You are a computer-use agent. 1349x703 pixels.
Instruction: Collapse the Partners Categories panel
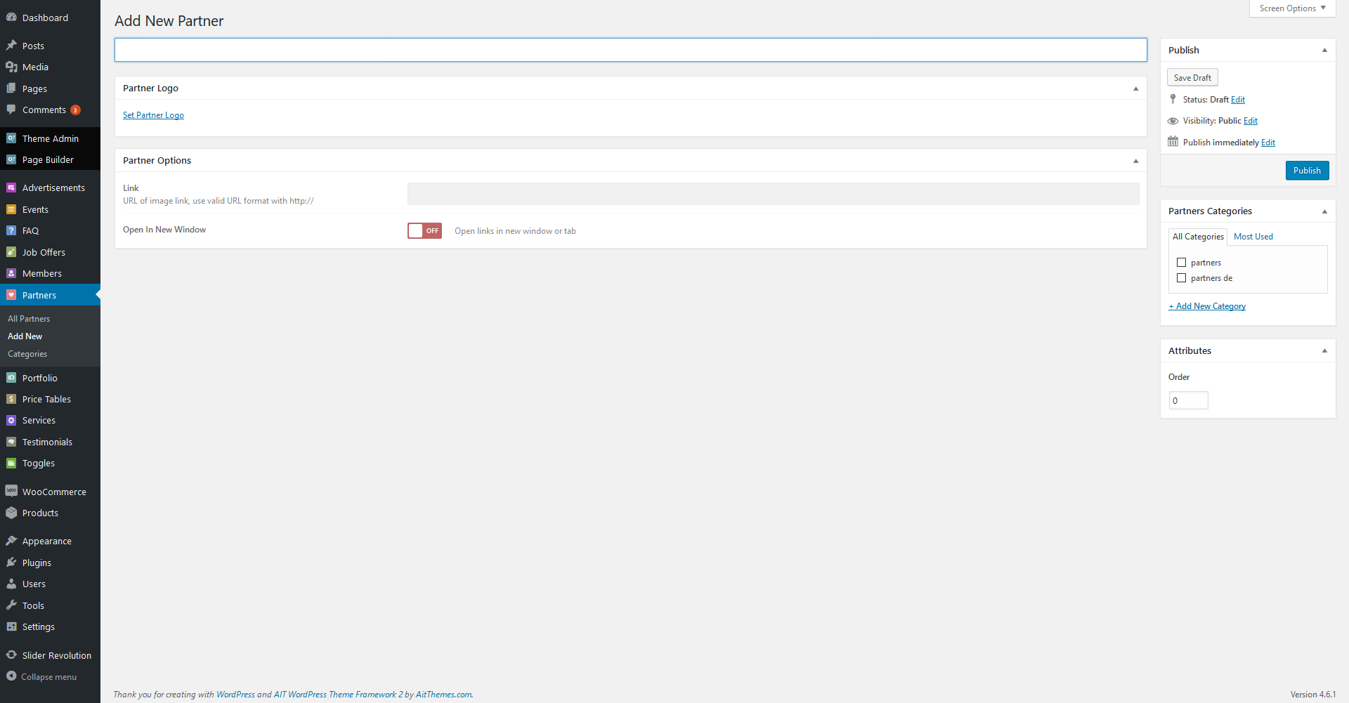click(x=1324, y=211)
